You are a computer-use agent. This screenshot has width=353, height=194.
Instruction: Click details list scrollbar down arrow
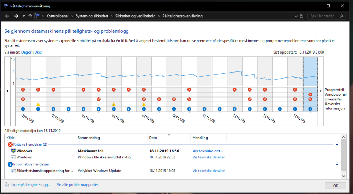click(x=343, y=176)
